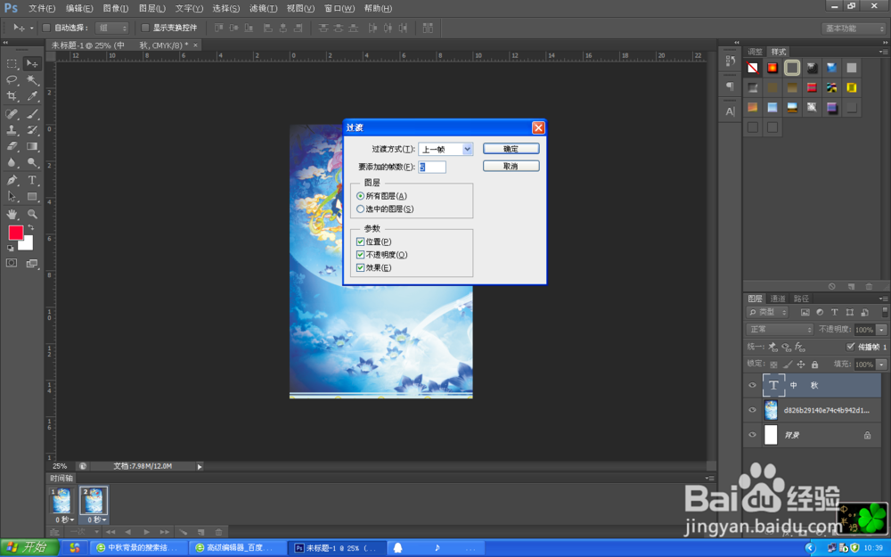This screenshot has height=557, width=891.
Task: Select the Lasso tool
Action: tap(12, 79)
